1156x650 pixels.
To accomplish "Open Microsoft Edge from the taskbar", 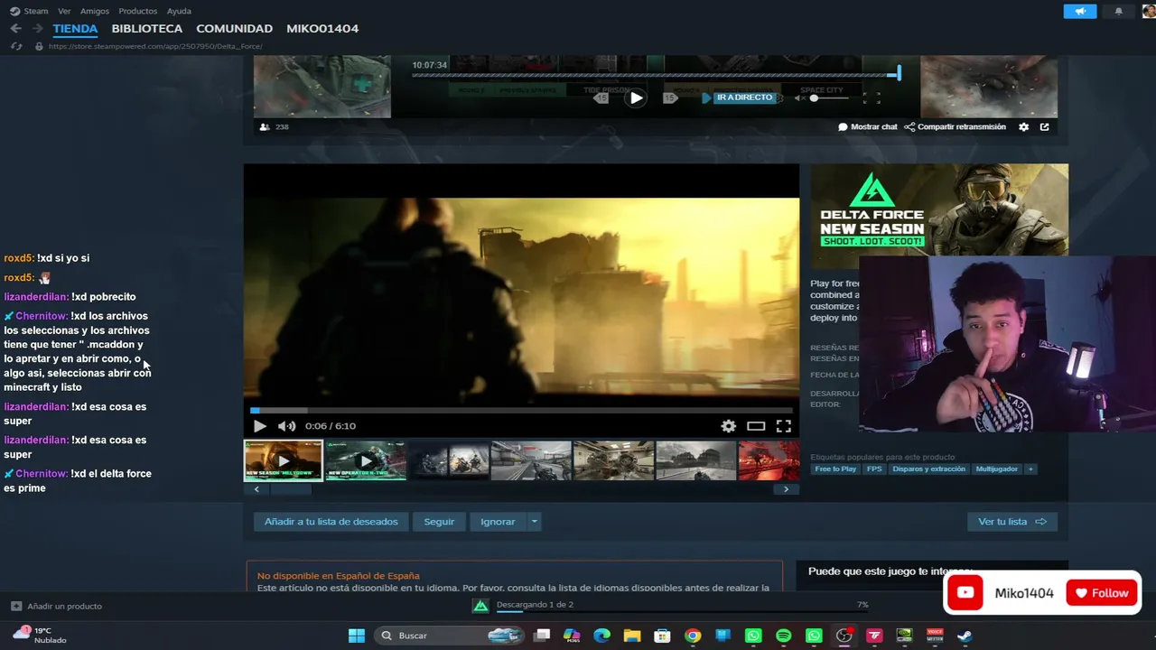I will point(601,636).
